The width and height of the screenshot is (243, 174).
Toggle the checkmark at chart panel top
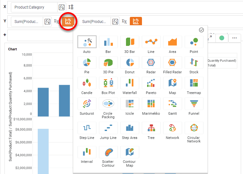pos(201,30)
